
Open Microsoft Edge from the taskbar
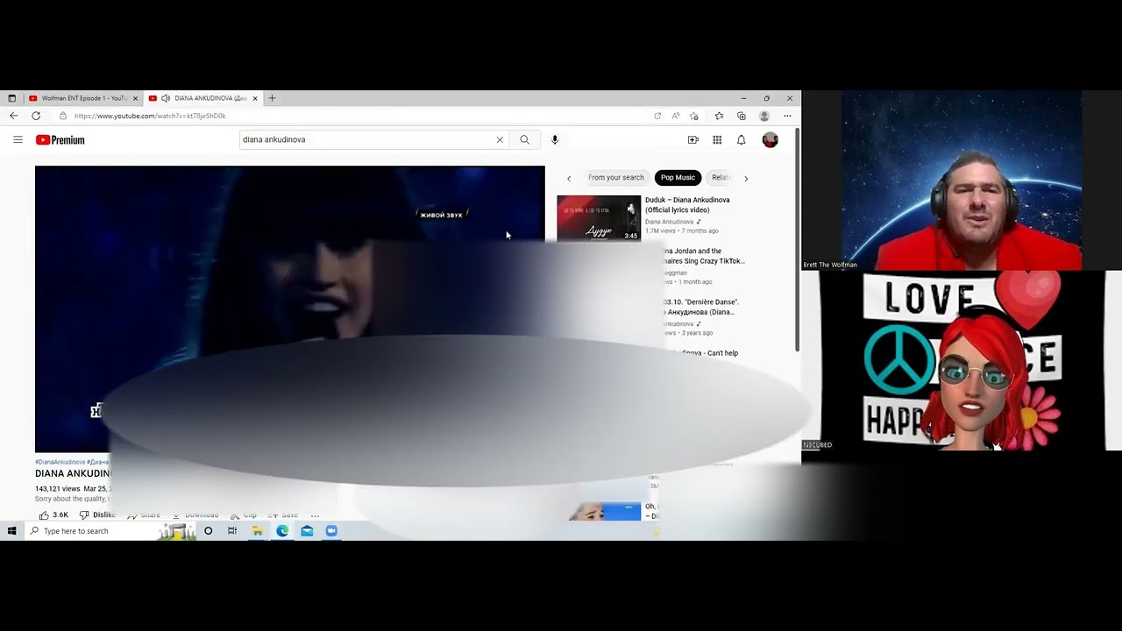[x=282, y=531]
